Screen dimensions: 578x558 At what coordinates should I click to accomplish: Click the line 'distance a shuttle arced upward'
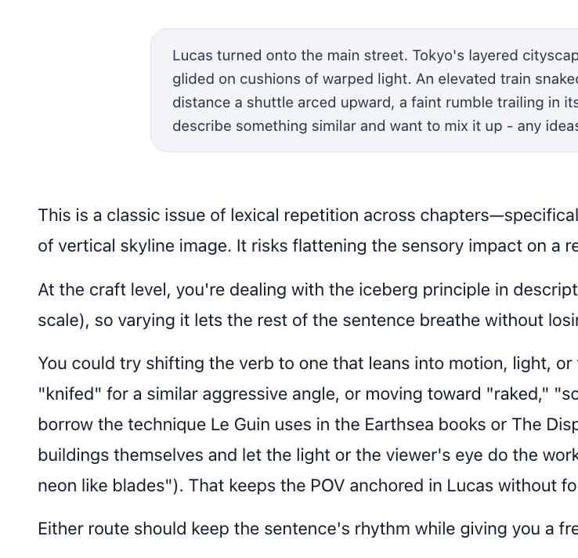(x=375, y=103)
